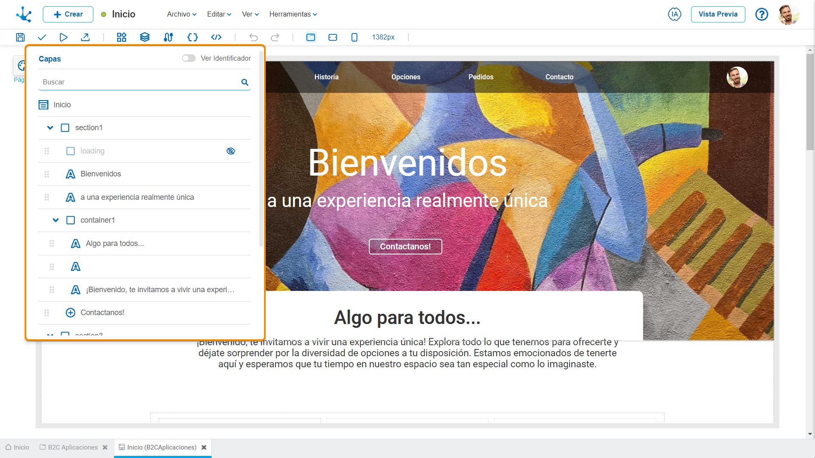Select the Inicio root layer
Viewport: 815px width, 458px height.
[x=144, y=105]
